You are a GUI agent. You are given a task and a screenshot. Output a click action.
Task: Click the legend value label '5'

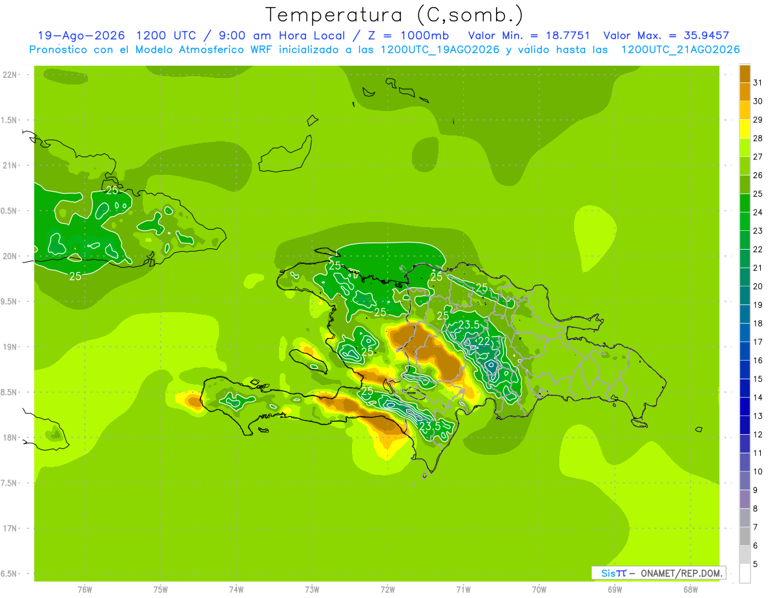755,564
